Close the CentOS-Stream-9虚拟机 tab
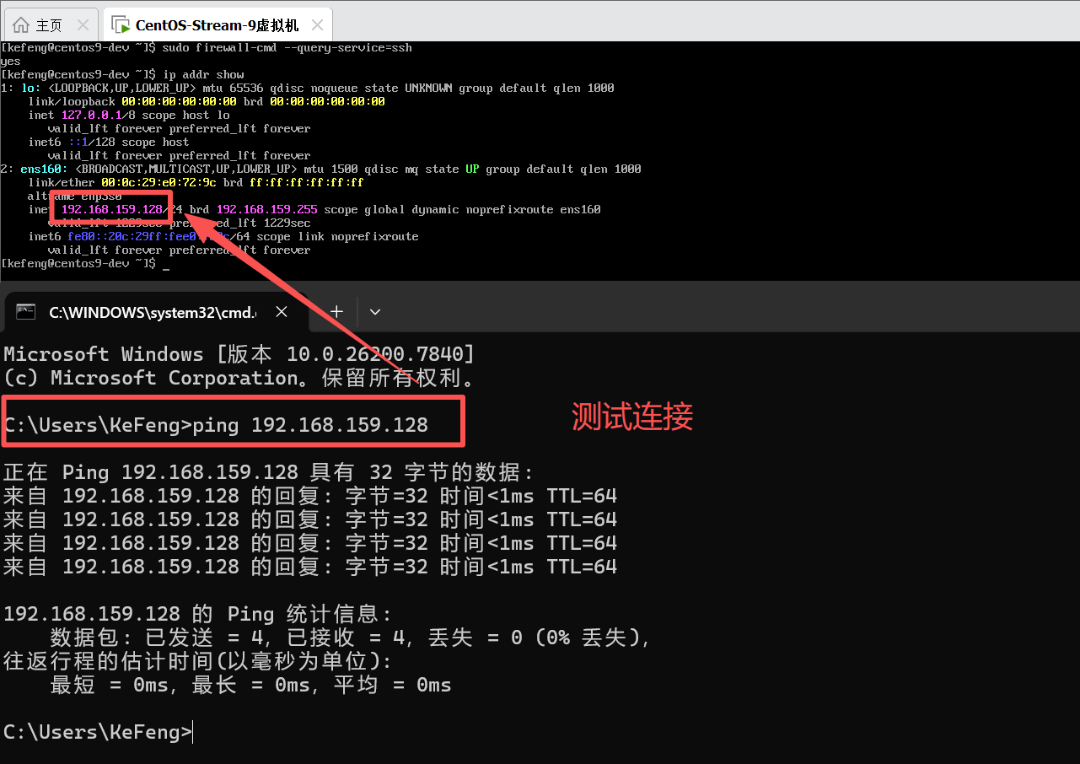1080x764 pixels. [x=317, y=25]
